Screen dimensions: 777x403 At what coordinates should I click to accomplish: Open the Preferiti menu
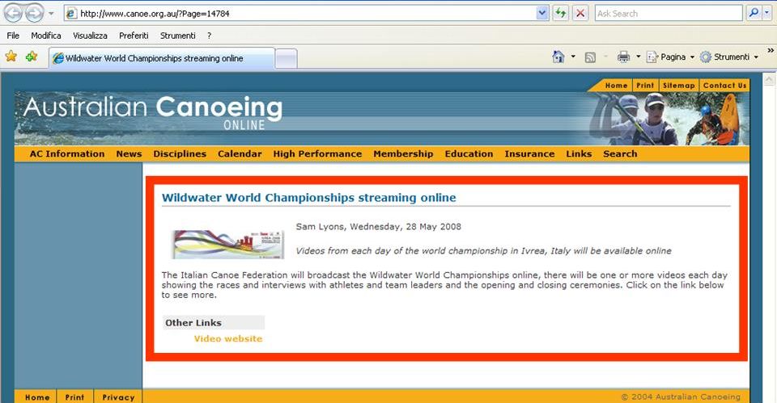tap(134, 36)
